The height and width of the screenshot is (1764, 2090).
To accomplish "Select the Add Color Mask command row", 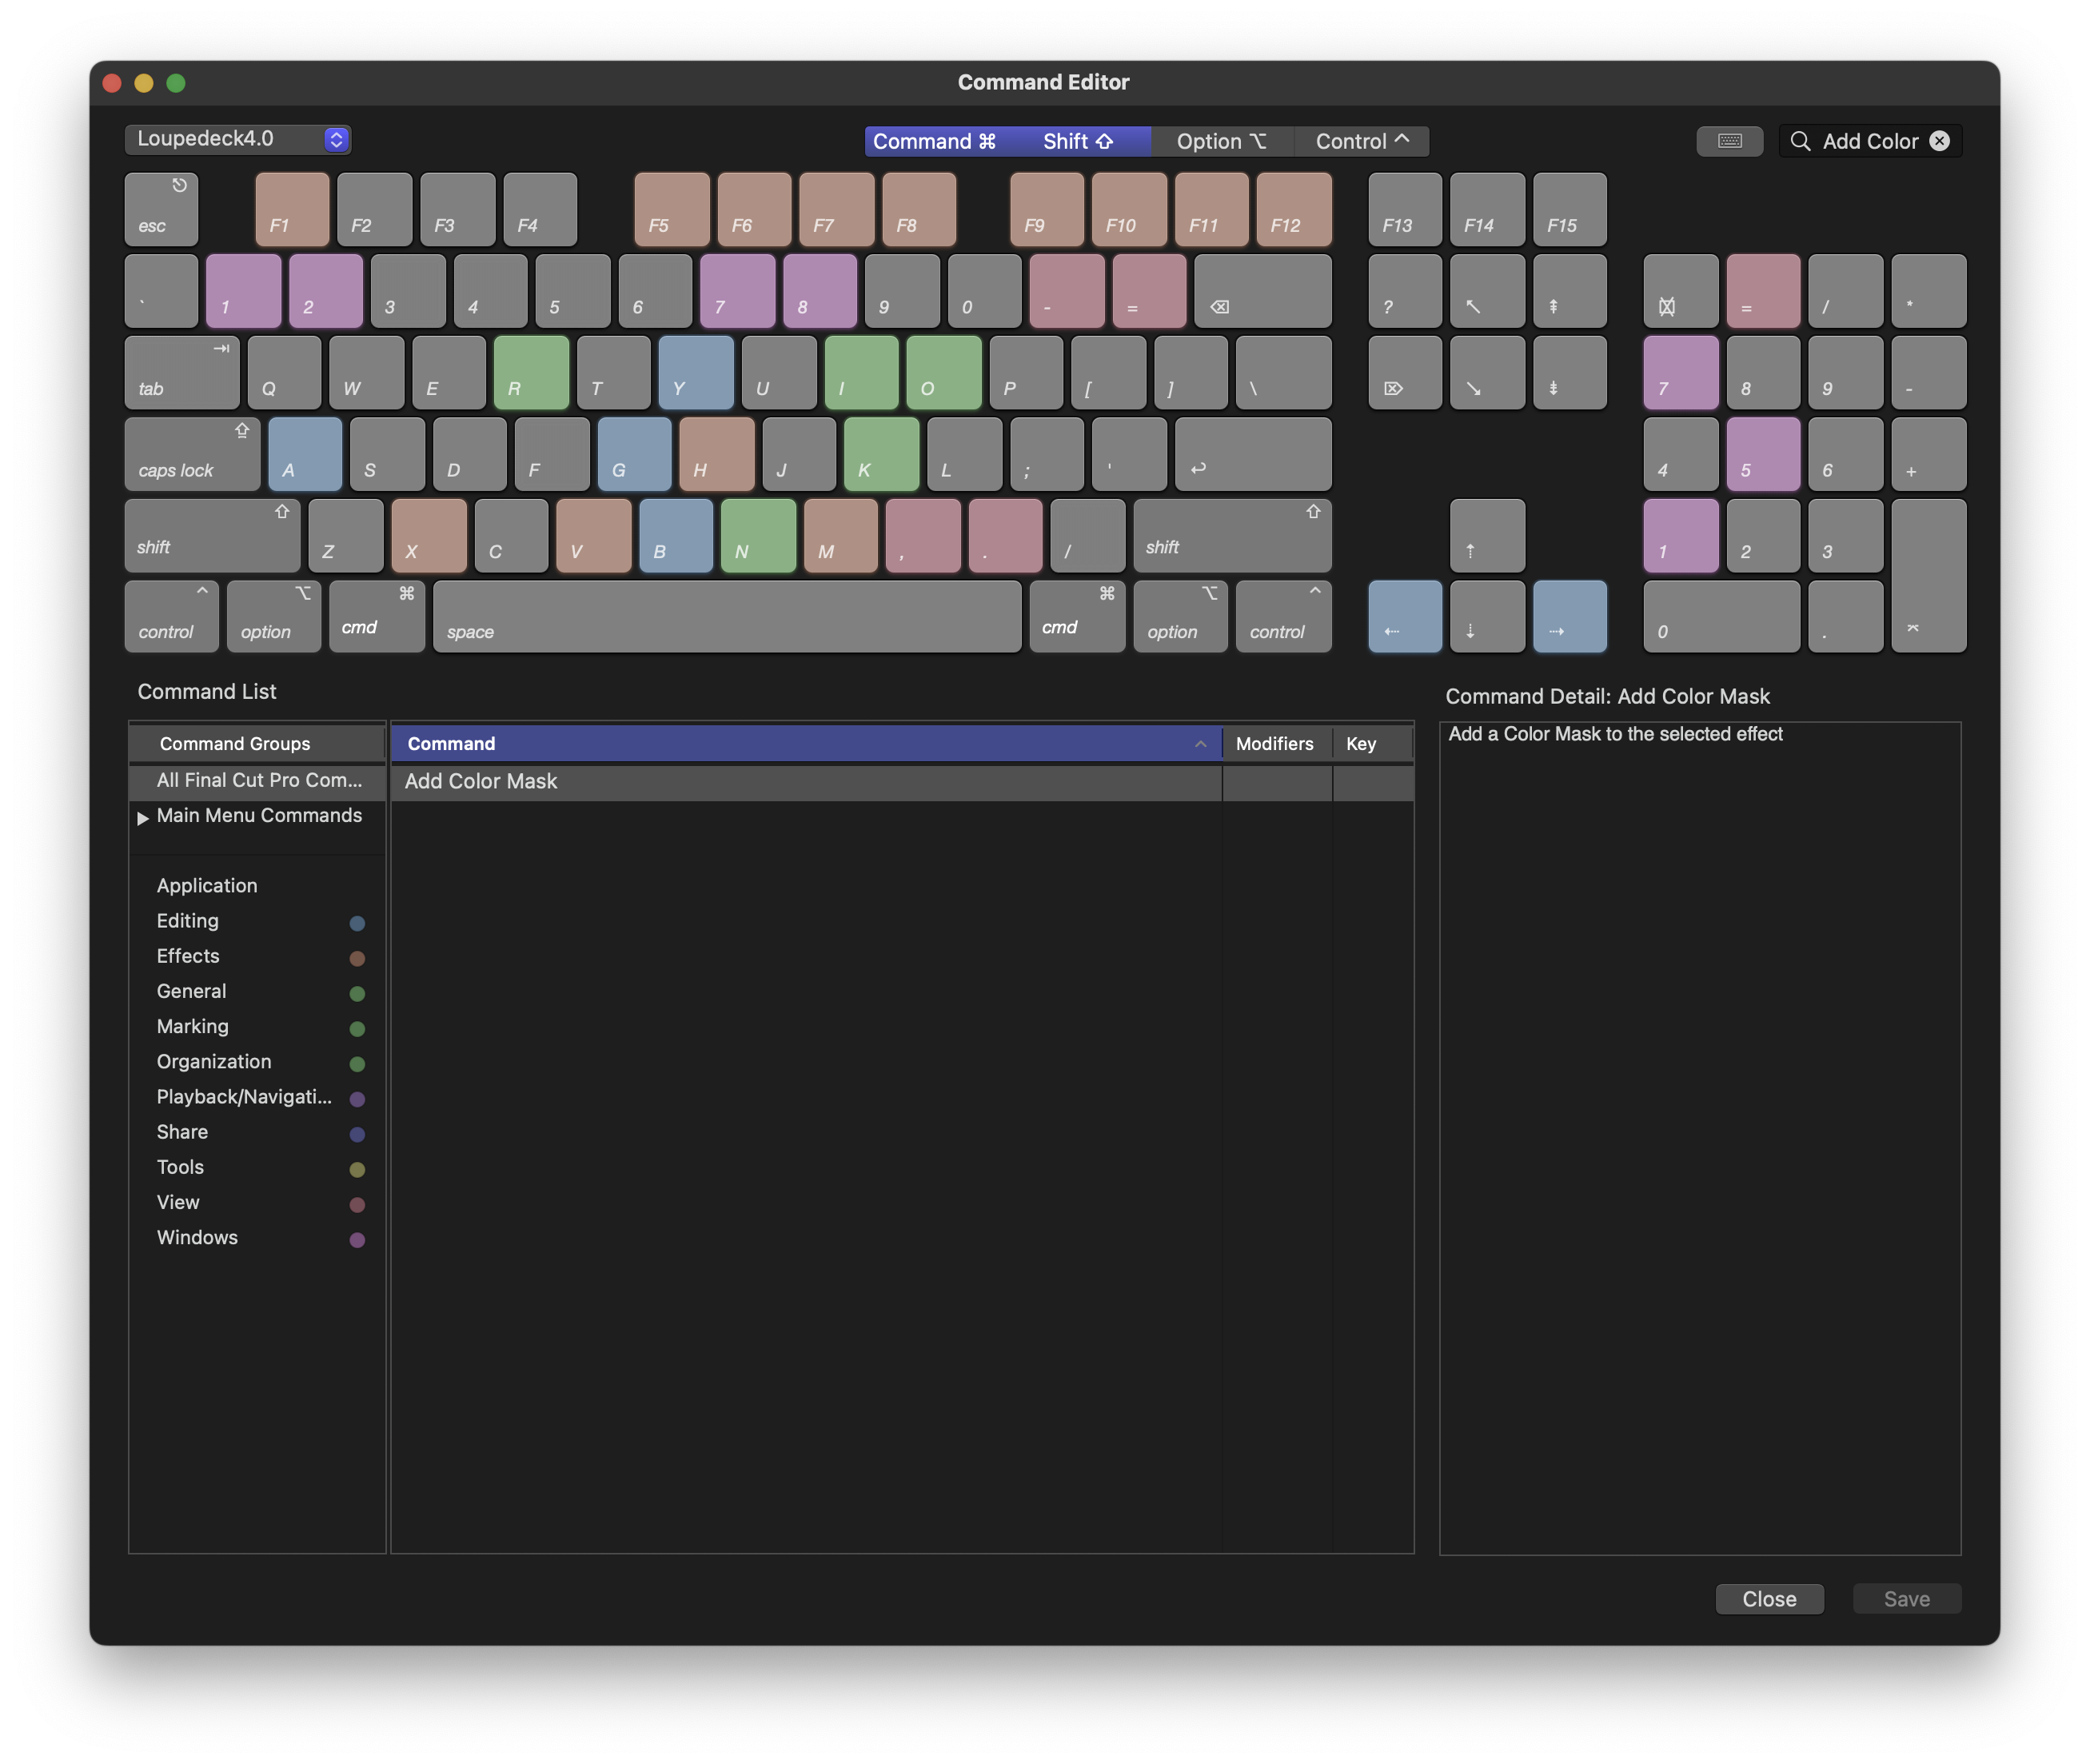I will point(805,781).
